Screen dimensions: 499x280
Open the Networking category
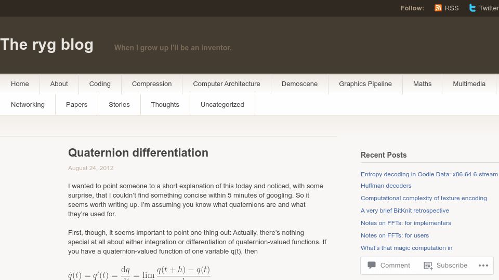28,104
